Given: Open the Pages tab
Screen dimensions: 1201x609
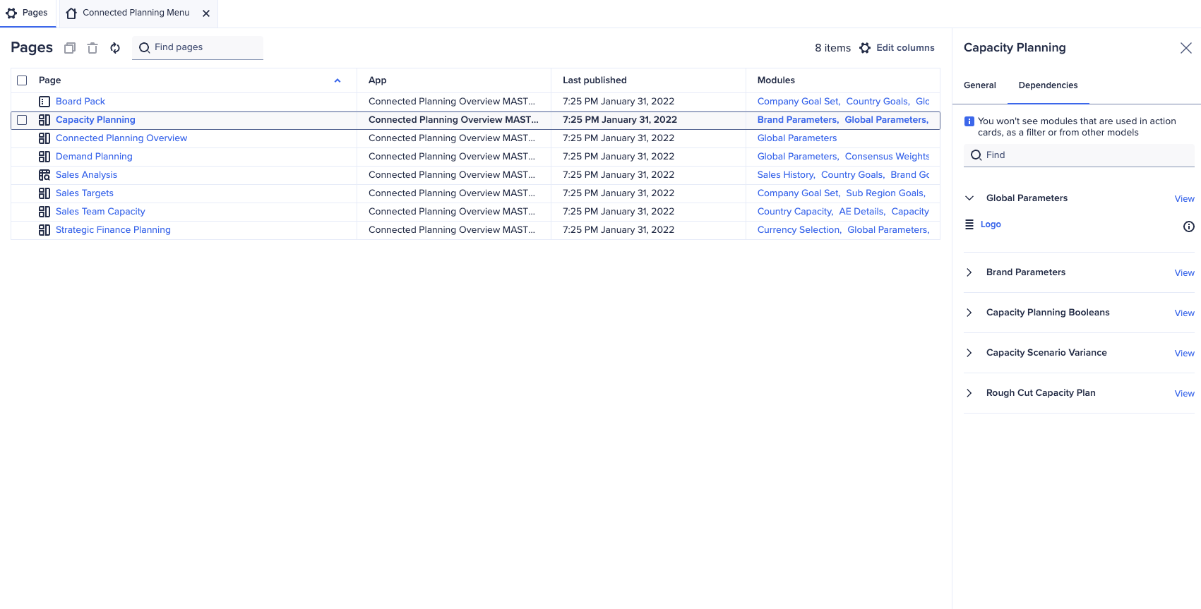Looking at the screenshot, I should [28, 13].
